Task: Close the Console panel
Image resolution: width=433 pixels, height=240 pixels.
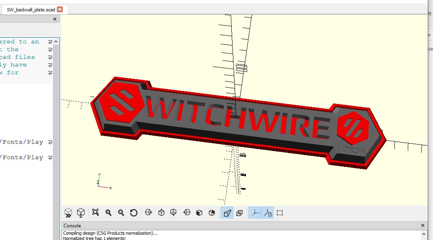Action: [x=423, y=225]
